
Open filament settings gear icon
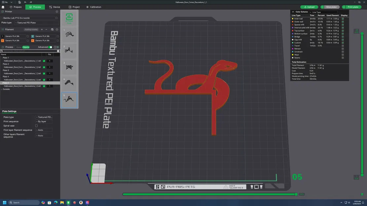(57, 29)
